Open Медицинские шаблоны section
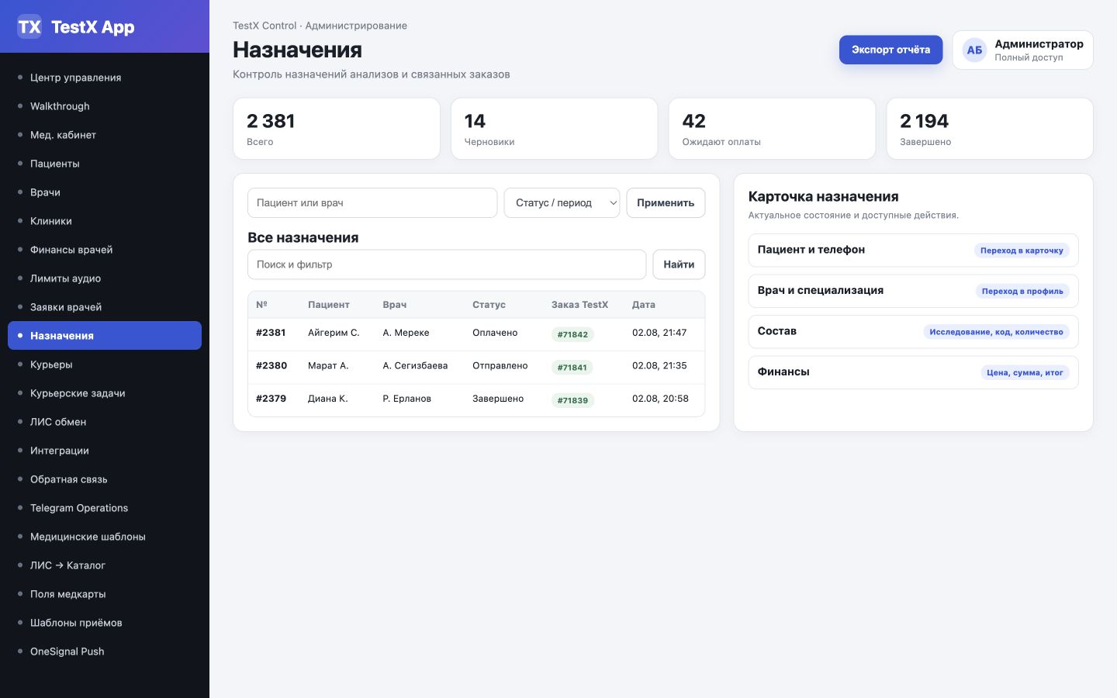Image resolution: width=1117 pixels, height=698 pixels. 105,537
